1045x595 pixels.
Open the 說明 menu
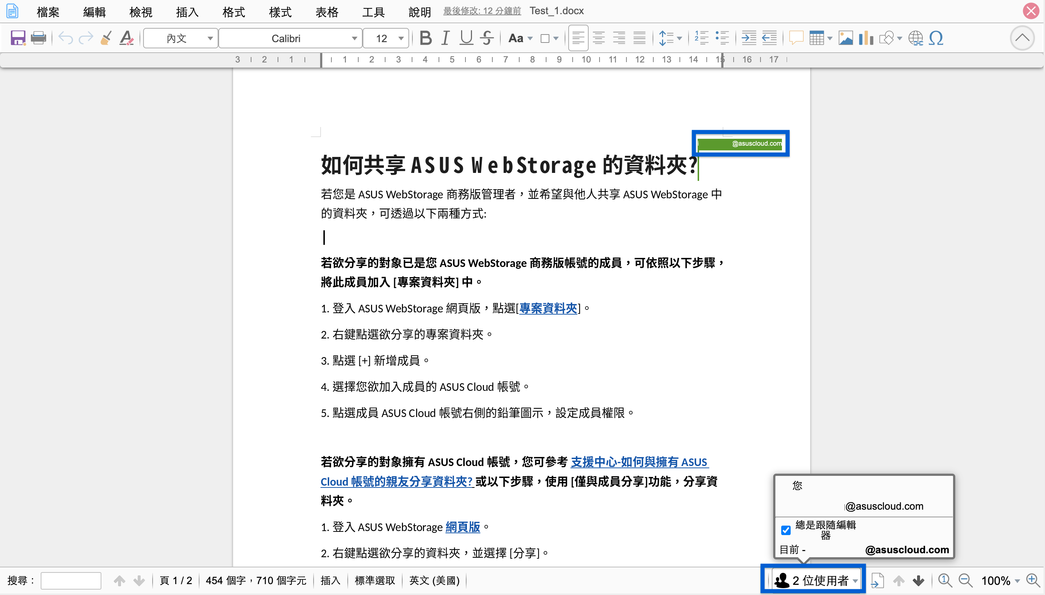coord(420,12)
